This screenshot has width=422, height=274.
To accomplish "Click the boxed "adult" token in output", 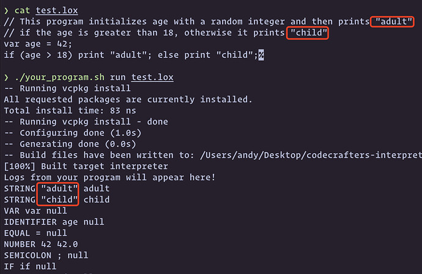I will point(57,189).
